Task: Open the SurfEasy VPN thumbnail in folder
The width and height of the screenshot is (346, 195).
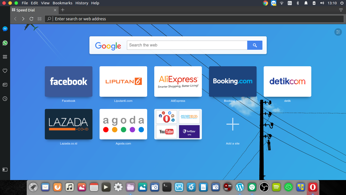Action: point(189,132)
